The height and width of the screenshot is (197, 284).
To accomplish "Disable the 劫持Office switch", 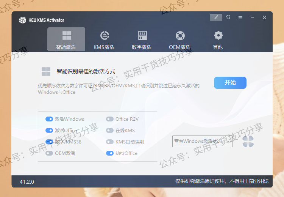I will pos(110,153).
